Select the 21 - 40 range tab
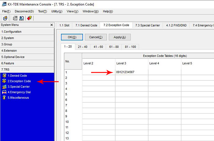Image resolution: width=214 pixels, height=141 pixels. point(83,47)
